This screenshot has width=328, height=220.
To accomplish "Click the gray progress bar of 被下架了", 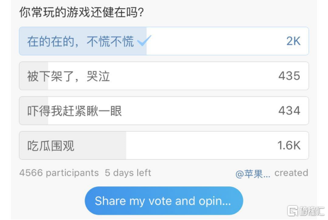I will (34, 76).
